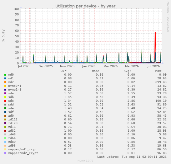Click the mapper/md2_crypt max value 96.83
171x164 pixels.
pos(162,153)
